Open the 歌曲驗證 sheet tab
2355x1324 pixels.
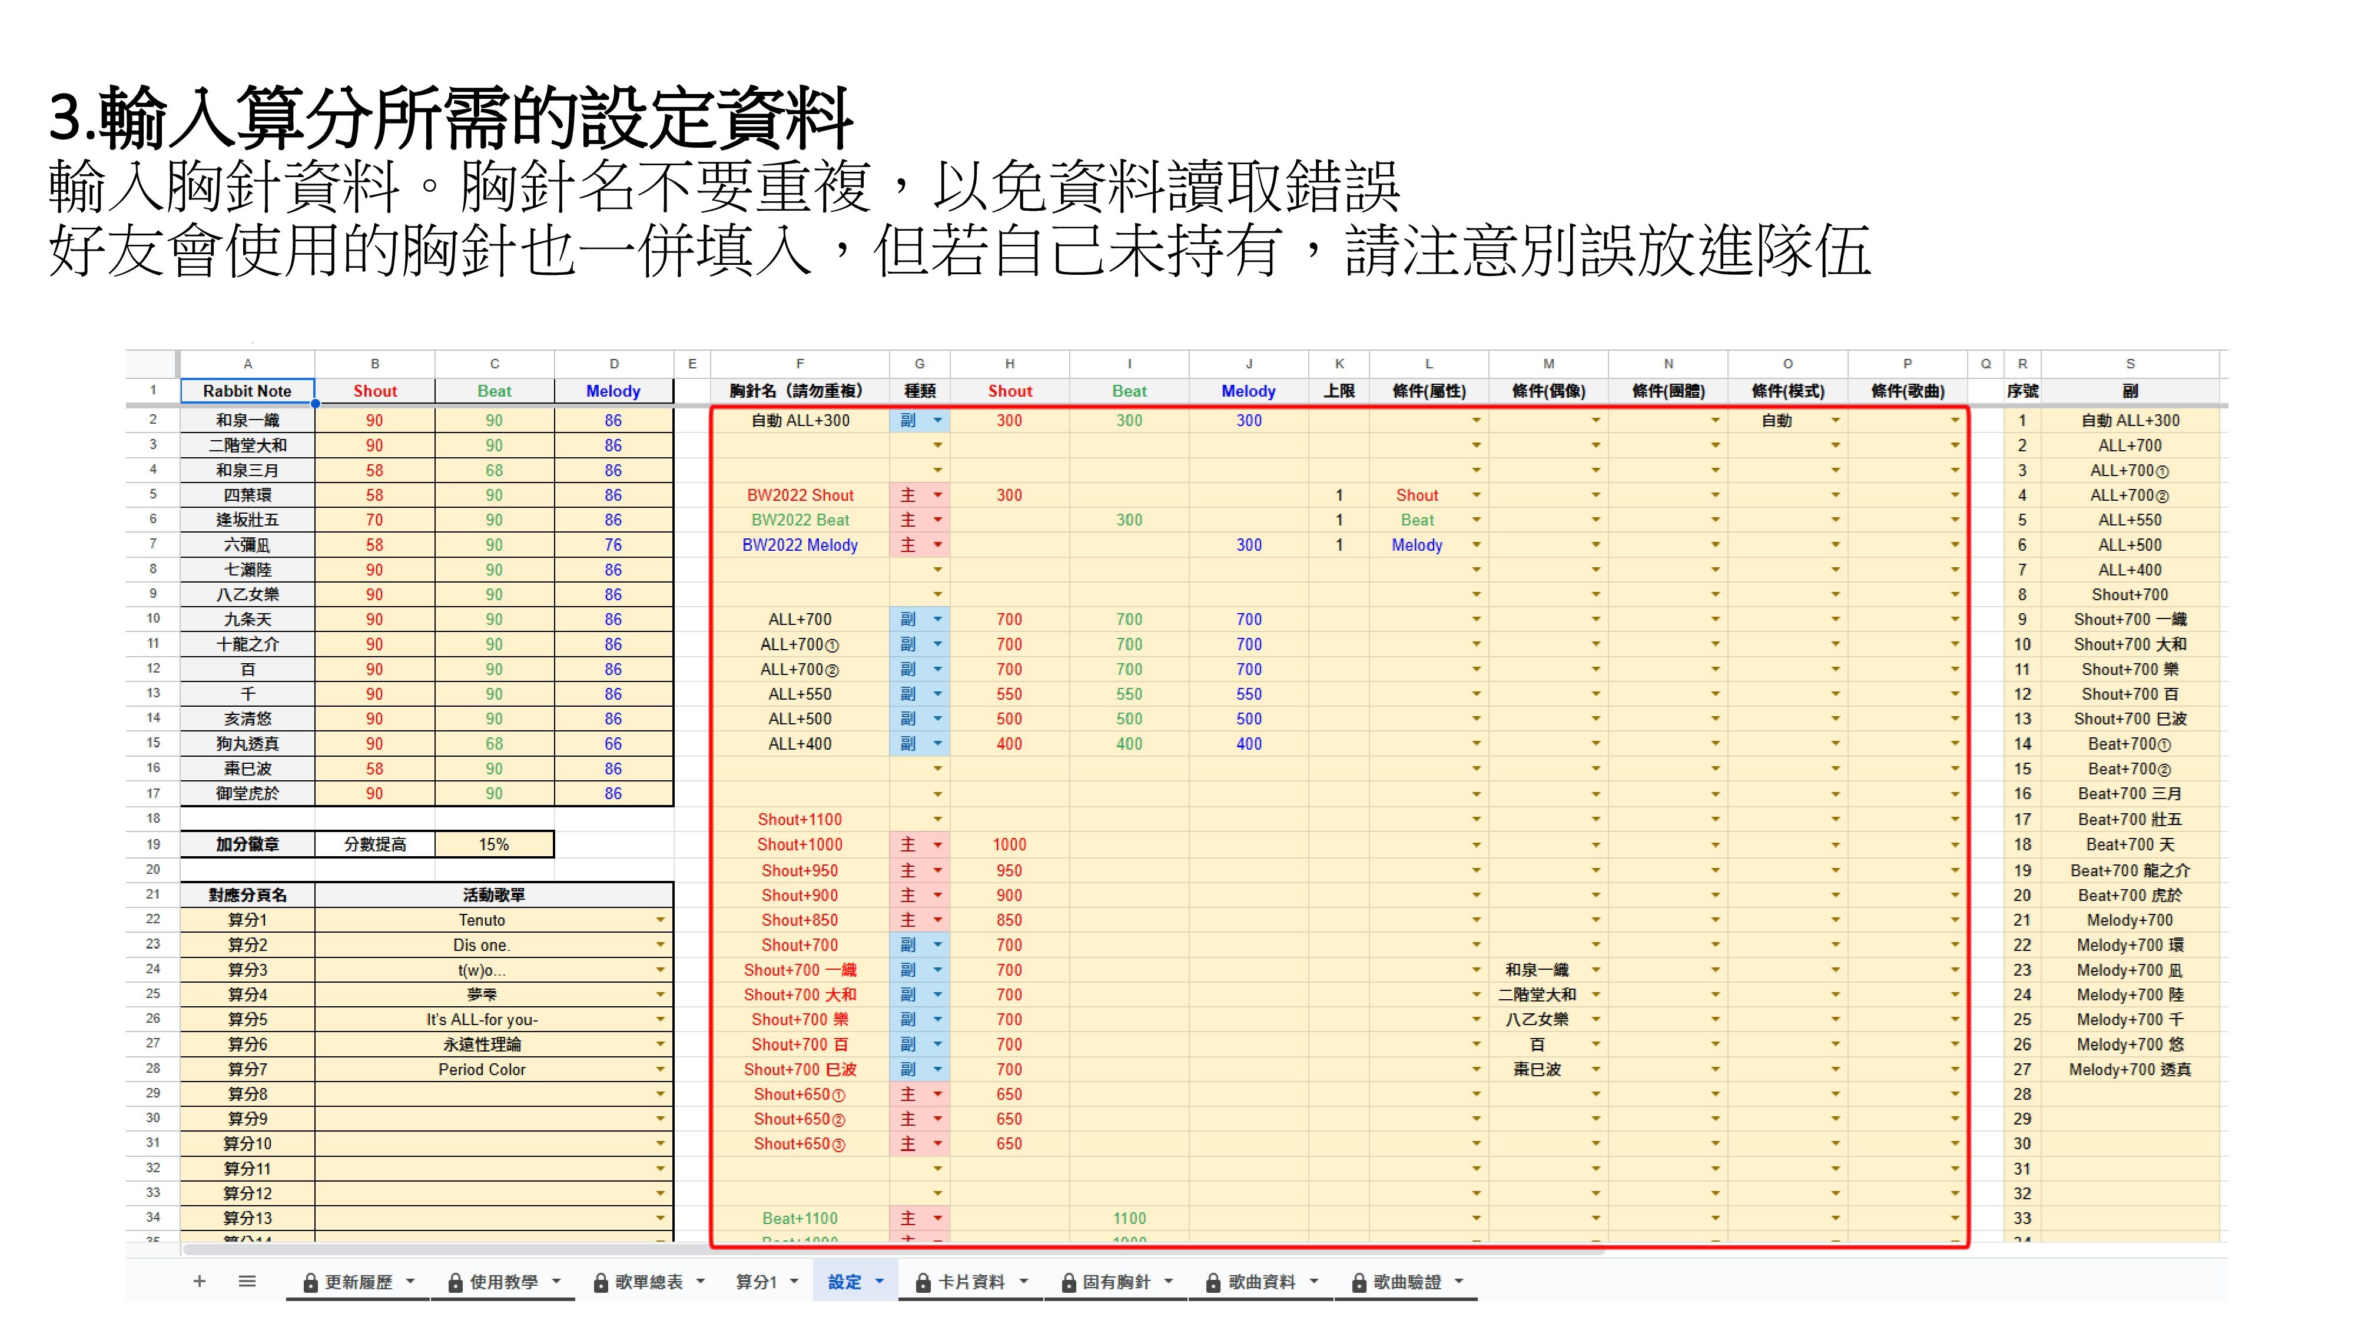click(1407, 1282)
